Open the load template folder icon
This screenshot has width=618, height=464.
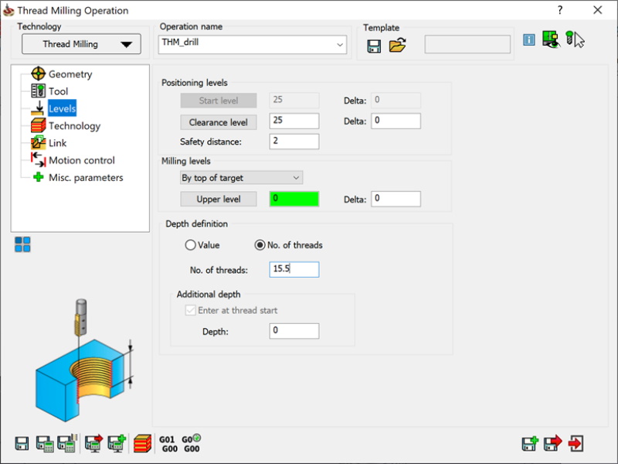tap(397, 46)
